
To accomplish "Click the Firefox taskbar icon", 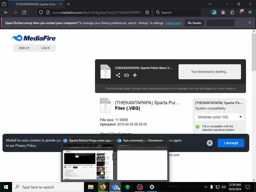I will tap(103, 187).
